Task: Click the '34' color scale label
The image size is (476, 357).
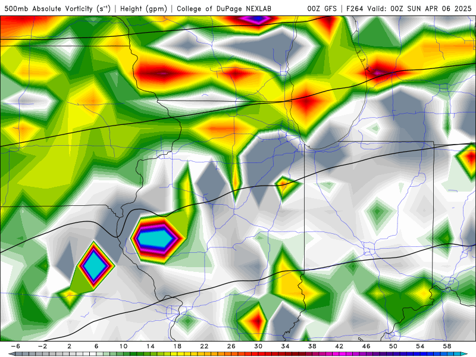Action: (286, 346)
